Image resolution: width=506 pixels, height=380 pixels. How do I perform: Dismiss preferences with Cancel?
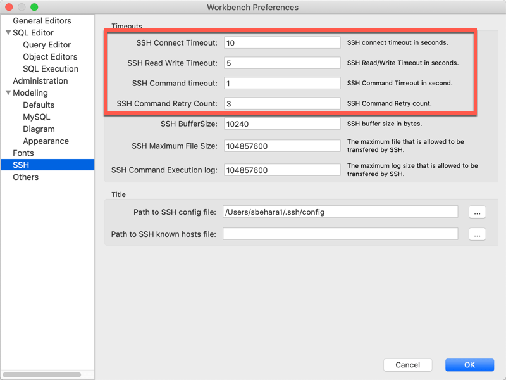coord(407,365)
